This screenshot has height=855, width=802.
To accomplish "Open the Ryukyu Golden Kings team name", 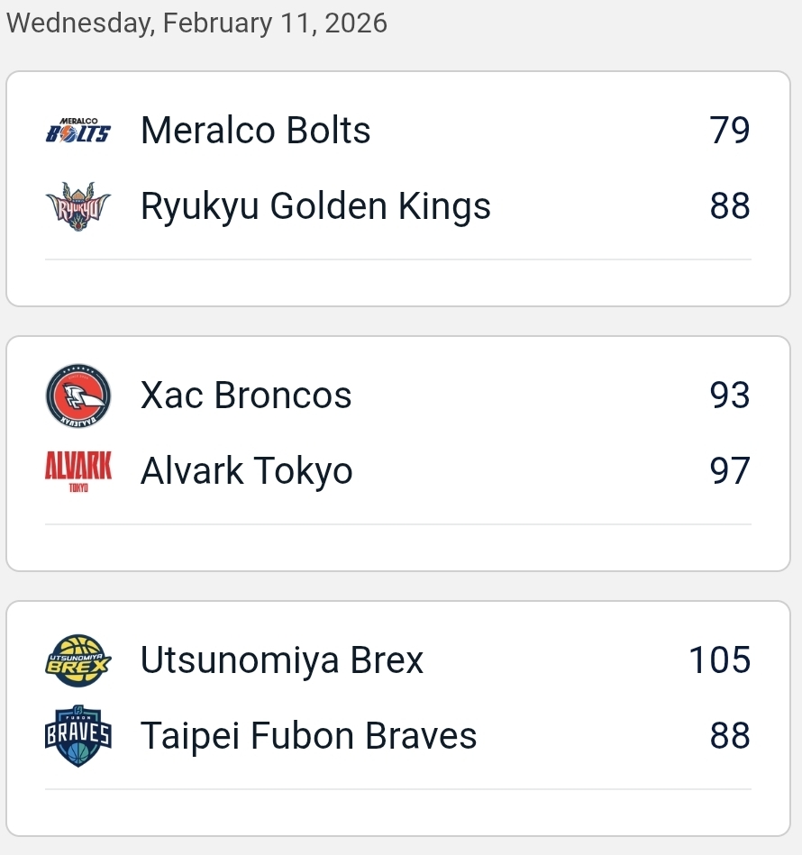I will click(x=315, y=206).
